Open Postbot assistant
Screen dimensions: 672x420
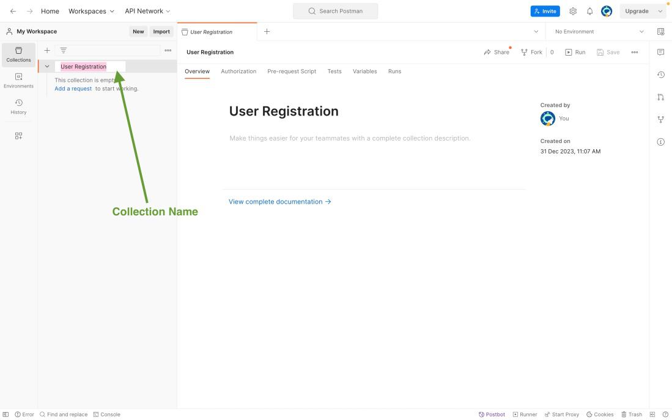click(x=492, y=414)
